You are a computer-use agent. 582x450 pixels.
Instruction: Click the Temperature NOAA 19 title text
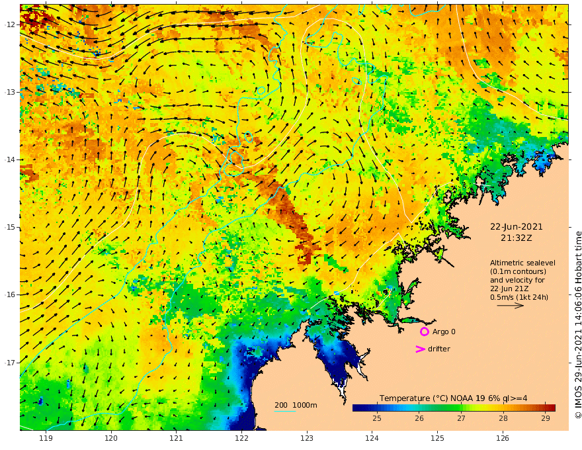[x=453, y=398]
